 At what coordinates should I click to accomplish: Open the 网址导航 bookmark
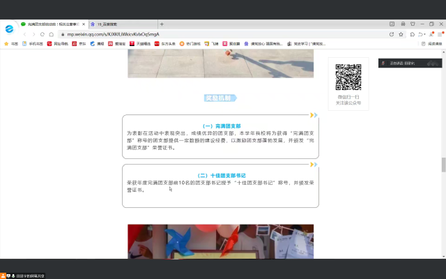click(57, 43)
